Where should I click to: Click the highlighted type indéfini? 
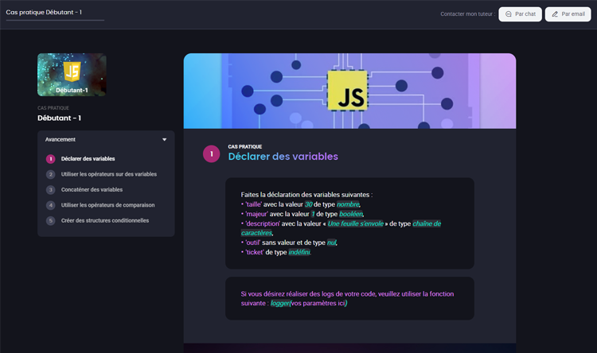299,252
